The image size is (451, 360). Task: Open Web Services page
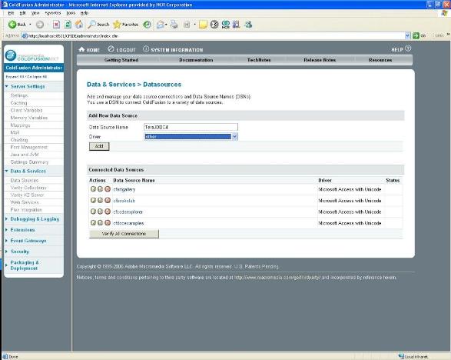click(x=25, y=202)
